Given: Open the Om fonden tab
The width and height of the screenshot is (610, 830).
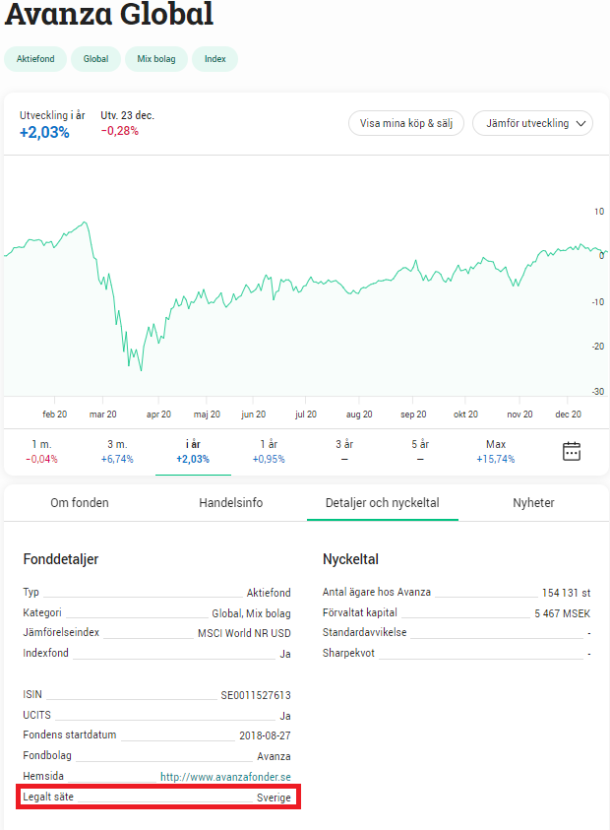Looking at the screenshot, I should pyautogui.click(x=80, y=503).
